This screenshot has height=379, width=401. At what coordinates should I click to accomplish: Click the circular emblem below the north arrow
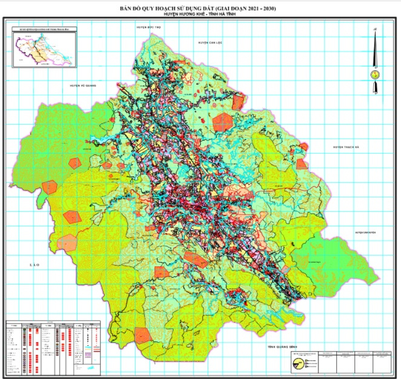(375, 75)
